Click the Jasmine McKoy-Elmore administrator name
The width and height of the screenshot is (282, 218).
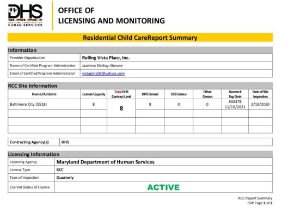(102, 65)
